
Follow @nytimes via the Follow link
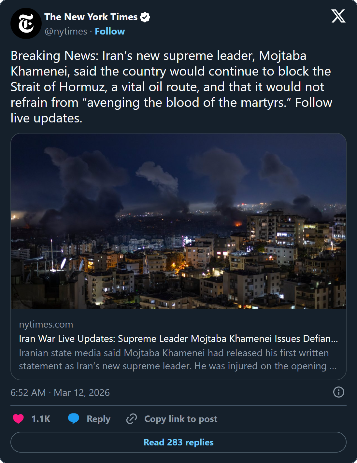coord(109,31)
